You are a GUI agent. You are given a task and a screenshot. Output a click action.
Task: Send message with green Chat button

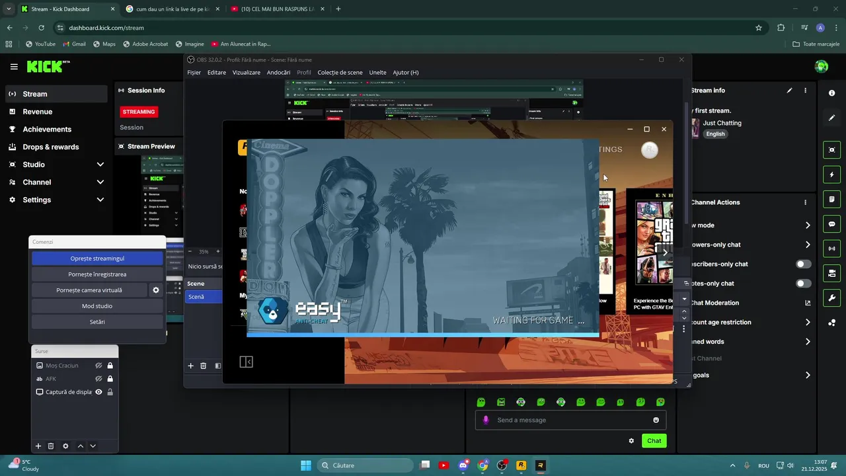[x=654, y=441]
